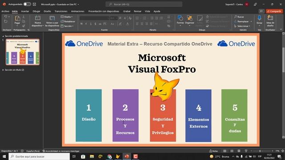Open the comments icon beside Compartir

pos(261,11)
